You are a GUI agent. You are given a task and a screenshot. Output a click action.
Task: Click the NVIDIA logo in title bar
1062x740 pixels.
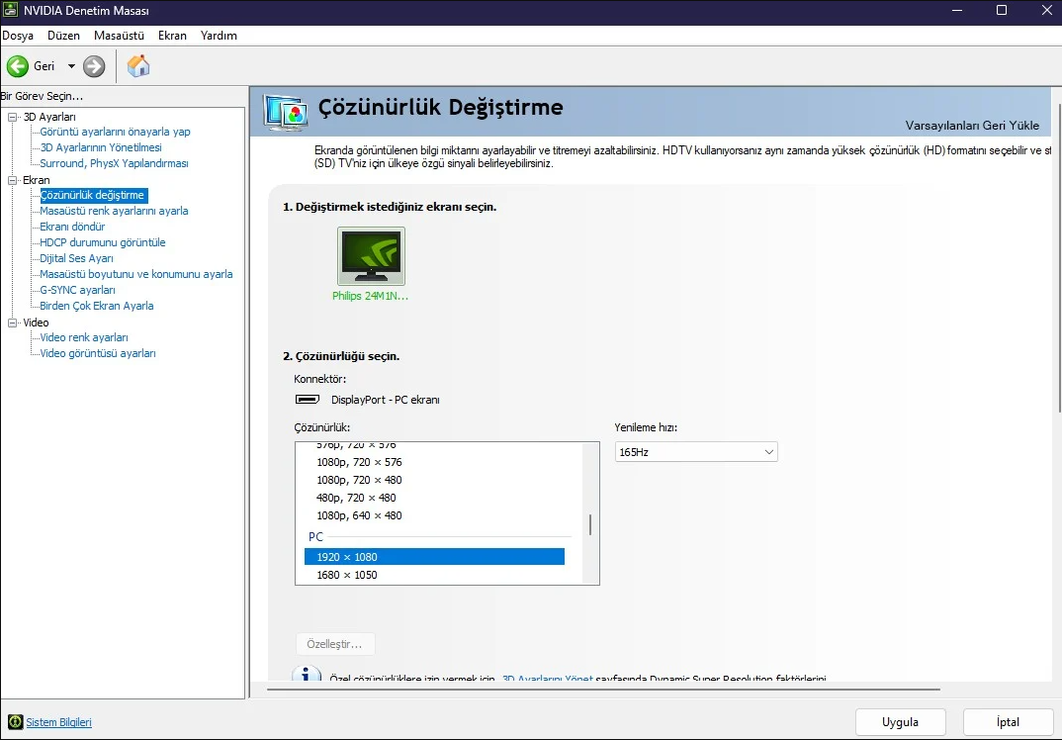pos(11,11)
